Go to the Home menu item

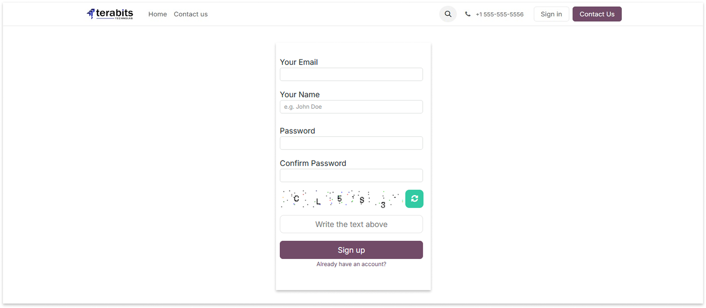coord(157,14)
